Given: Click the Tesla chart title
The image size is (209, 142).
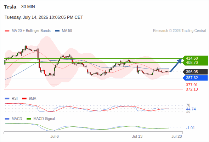Looking at the screenshot, I should tap(10, 7).
